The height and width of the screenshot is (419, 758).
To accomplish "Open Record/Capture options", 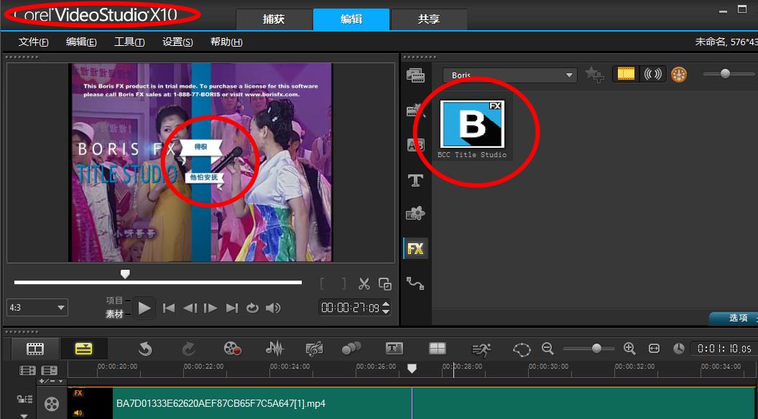I will tap(233, 349).
